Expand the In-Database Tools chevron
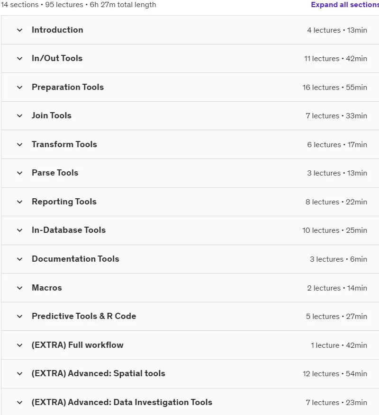The width and height of the screenshot is (379, 415). [x=19, y=230]
